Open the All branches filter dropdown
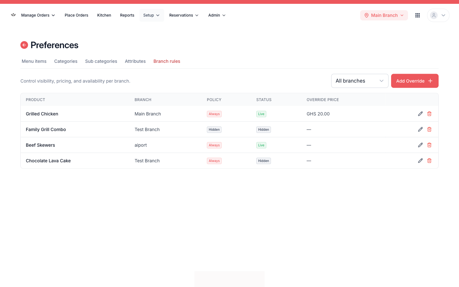459x287 pixels. (360, 81)
